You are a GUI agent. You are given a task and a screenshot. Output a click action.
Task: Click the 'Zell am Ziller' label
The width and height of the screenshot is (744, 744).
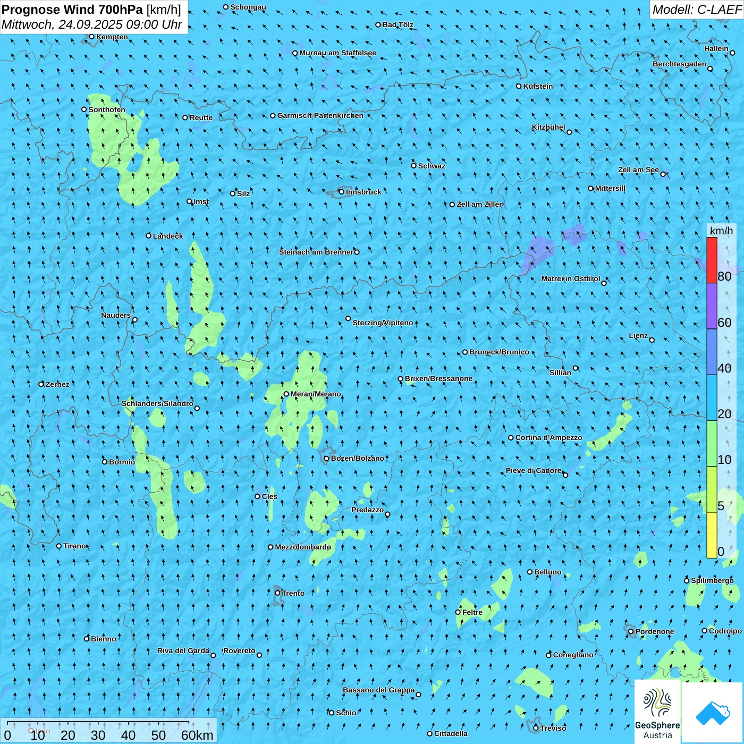pyautogui.click(x=479, y=204)
